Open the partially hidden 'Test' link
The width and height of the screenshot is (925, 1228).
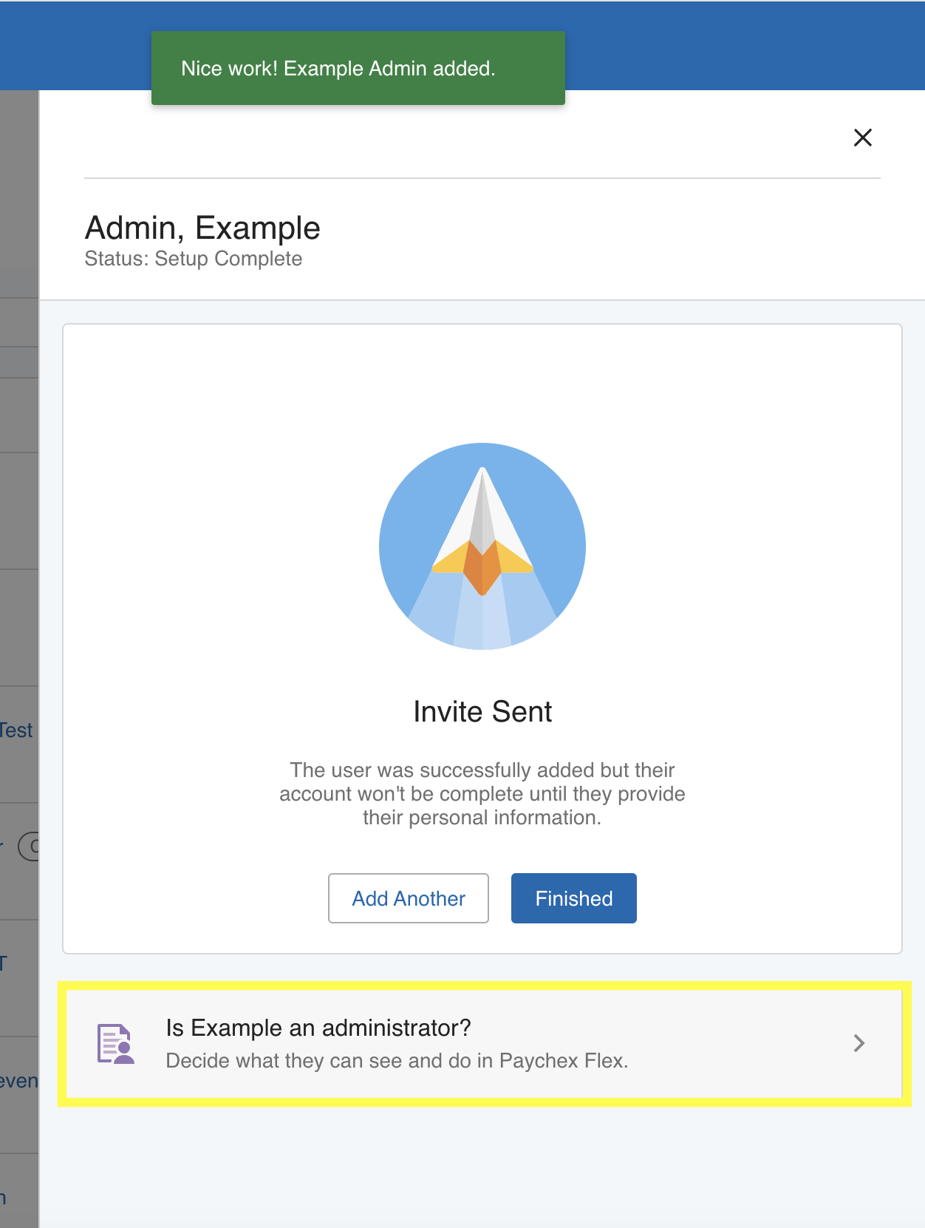16,730
